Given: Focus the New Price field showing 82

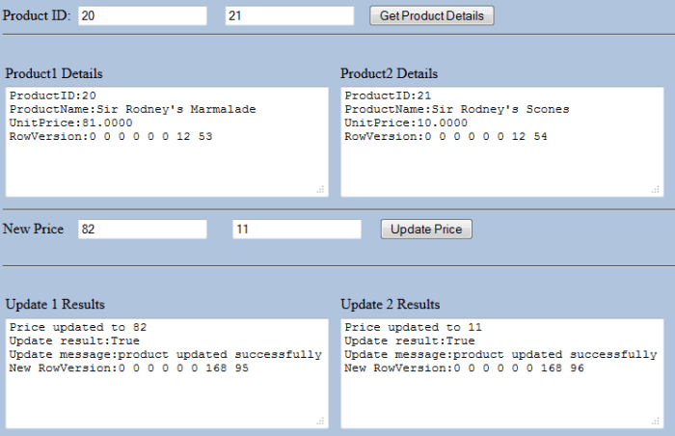Looking at the screenshot, I should 142,229.
